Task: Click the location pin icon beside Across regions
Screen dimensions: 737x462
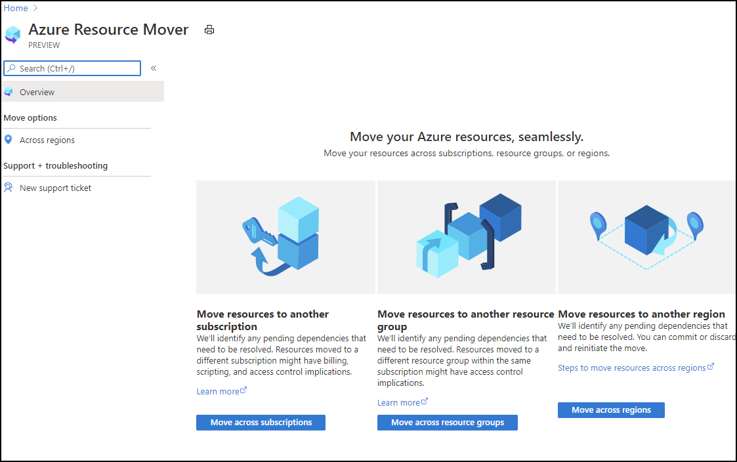Action: (x=8, y=140)
